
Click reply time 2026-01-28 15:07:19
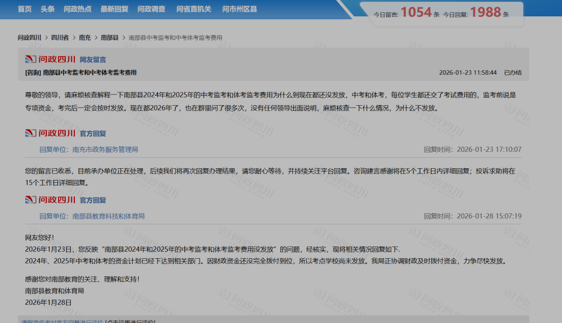489,216
